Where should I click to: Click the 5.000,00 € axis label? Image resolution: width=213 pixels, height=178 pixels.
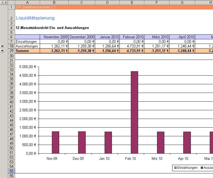pyautogui.click(x=28, y=67)
